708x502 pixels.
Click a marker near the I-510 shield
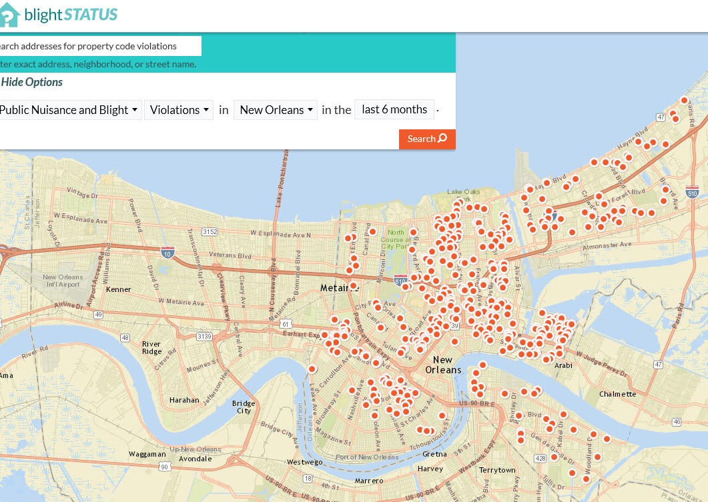pyautogui.click(x=665, y=190)
